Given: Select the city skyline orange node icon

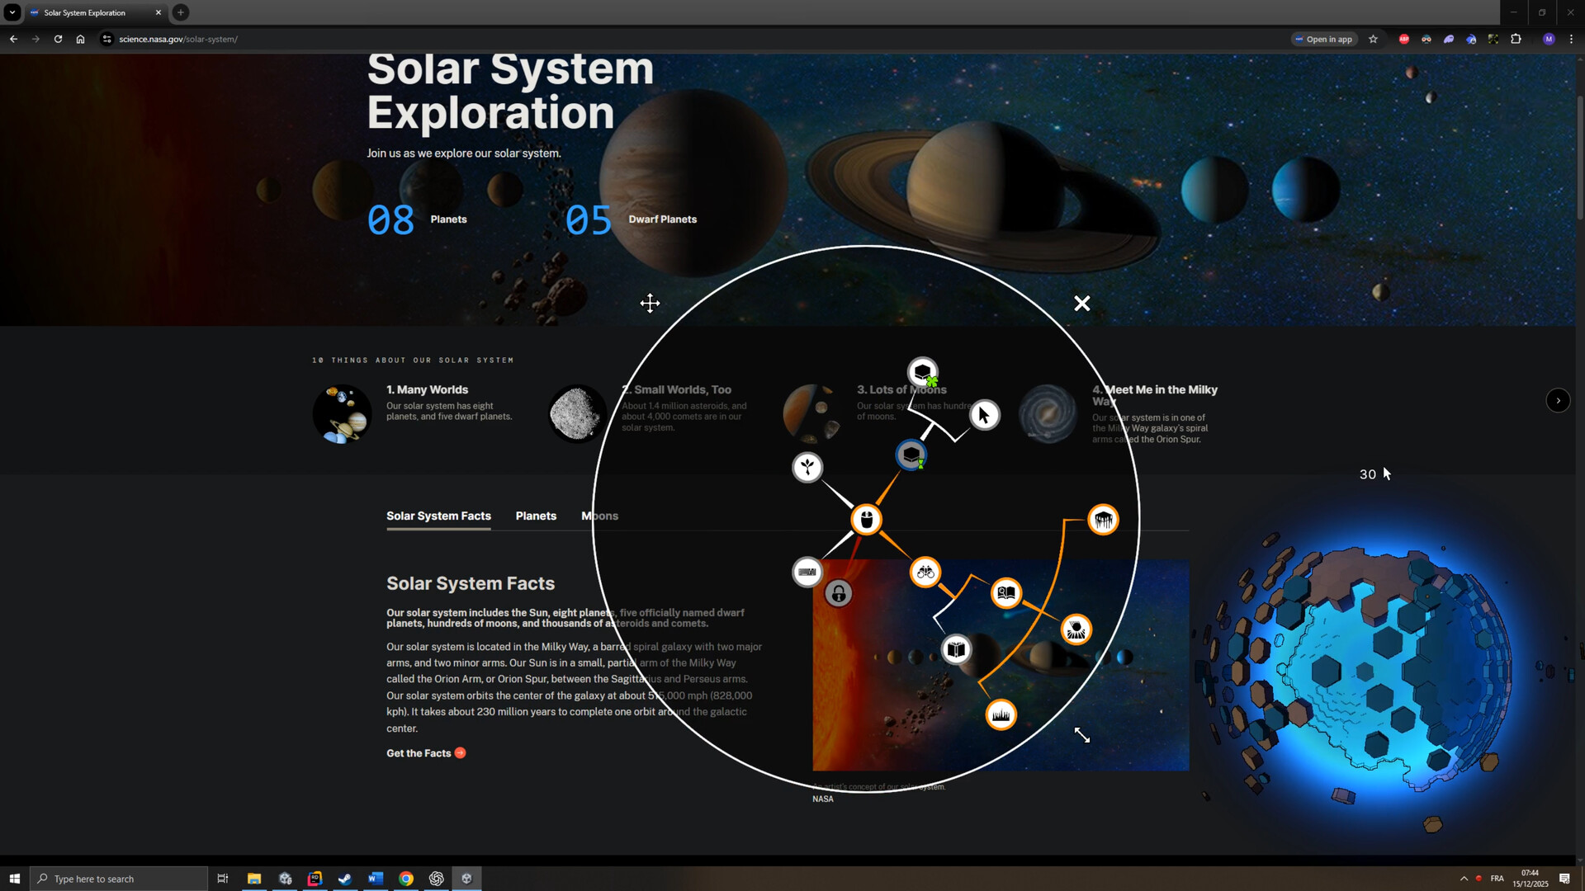Looking at the screenshot, I should (x=1001, y=714).
